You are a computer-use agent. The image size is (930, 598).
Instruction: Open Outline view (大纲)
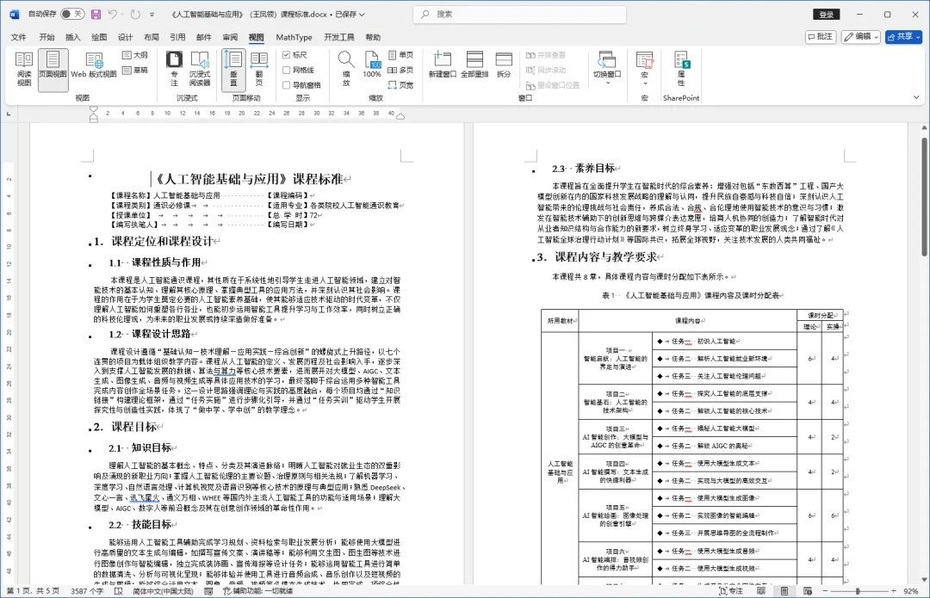coord(134,55)
